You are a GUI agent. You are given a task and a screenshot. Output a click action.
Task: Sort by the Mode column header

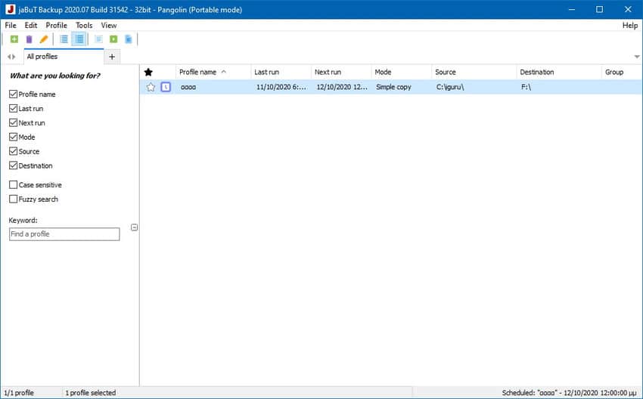[402, 72]
